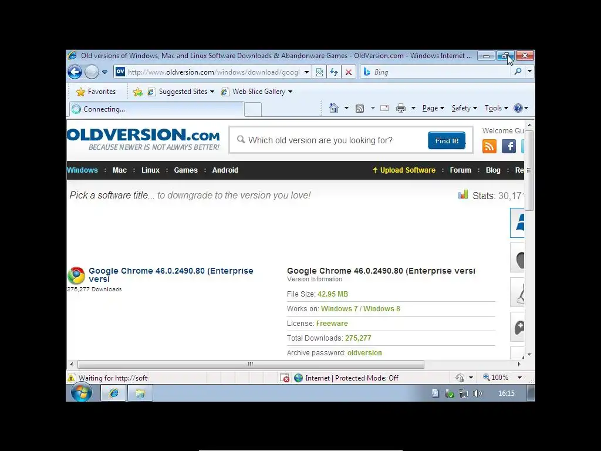Open Web Slice Gallery link
Image resolution: width=601 pixels, height=451 pixels.
254,92
